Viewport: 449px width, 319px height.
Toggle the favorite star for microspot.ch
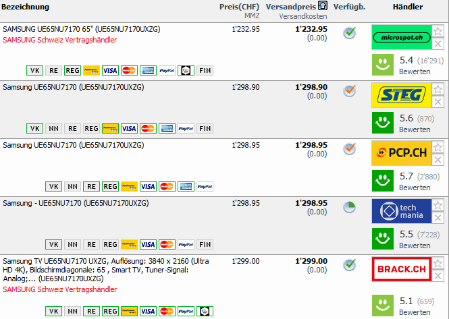pyautogui.click(x=437, y=31)
